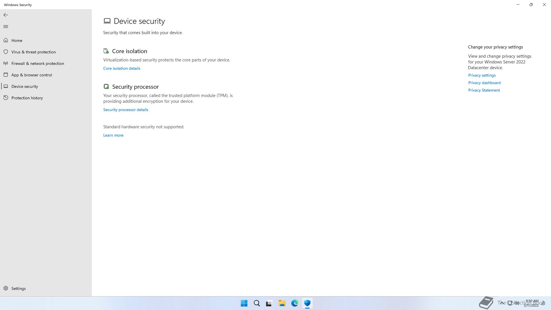Viewport: 551px width, 310px height.
Task: Click the Home house icon
Action: pyautogui.click(x=6, y=40)
